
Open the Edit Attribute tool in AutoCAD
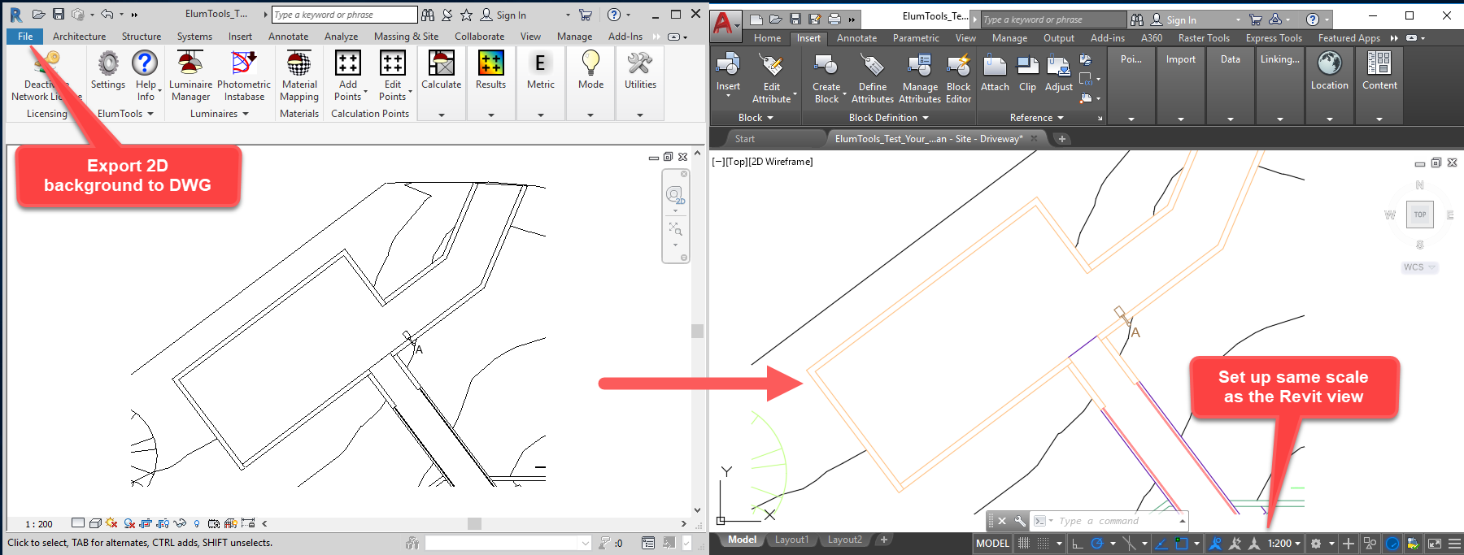(771, 78)
